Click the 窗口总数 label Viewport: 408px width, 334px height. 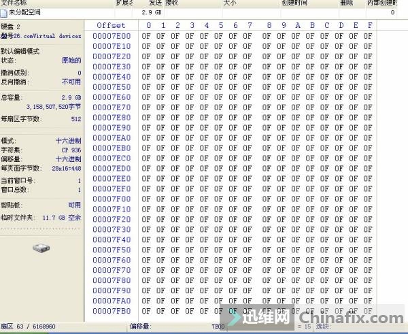pos(14,190)
